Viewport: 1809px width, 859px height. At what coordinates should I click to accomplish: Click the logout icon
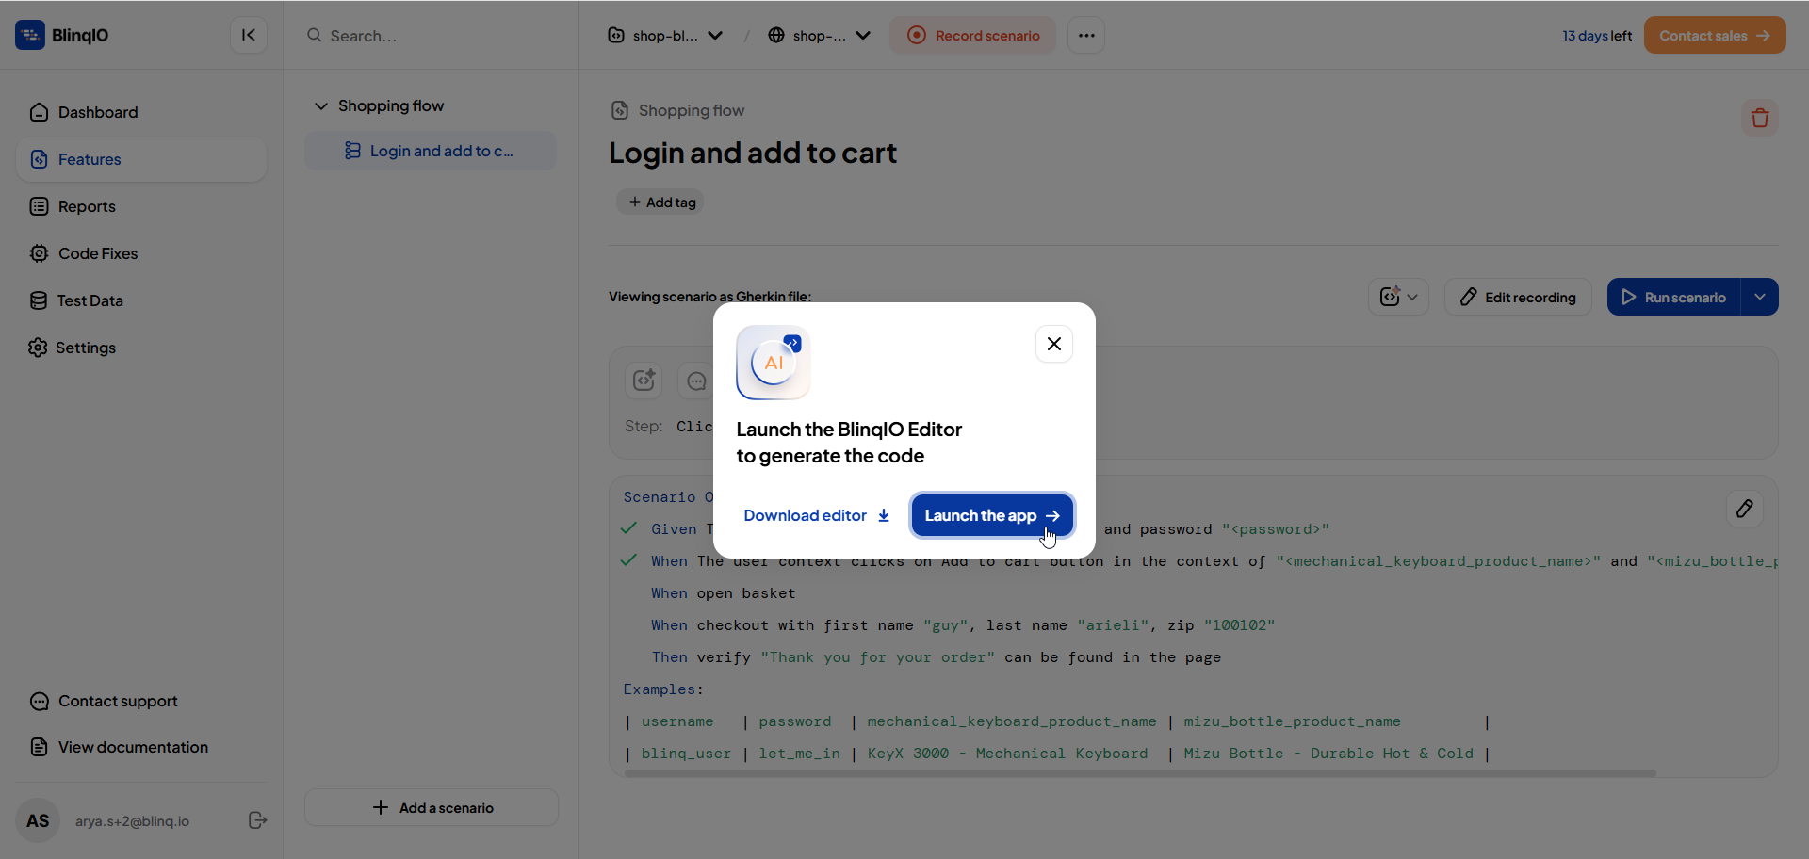tap(257, 820)
